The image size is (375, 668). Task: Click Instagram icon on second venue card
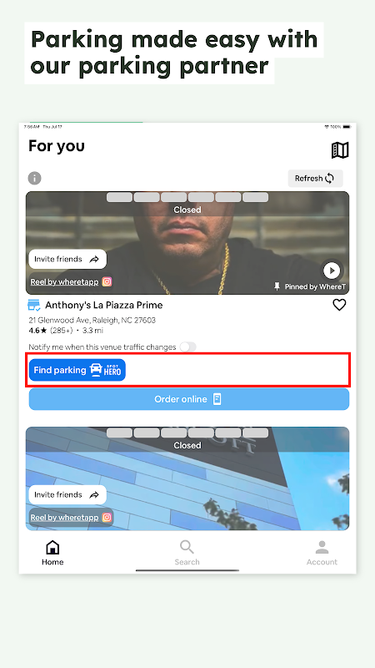pos(107,517)
